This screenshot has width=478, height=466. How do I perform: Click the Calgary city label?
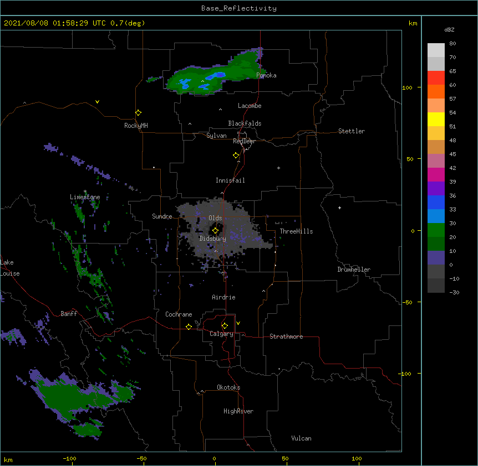click(221, 334)
